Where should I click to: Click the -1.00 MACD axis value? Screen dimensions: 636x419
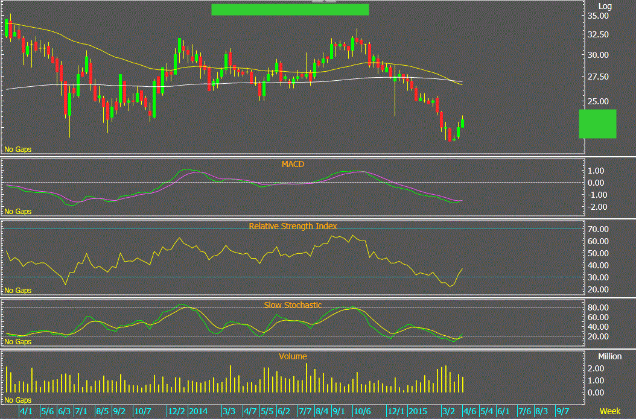tap(597, 195)
